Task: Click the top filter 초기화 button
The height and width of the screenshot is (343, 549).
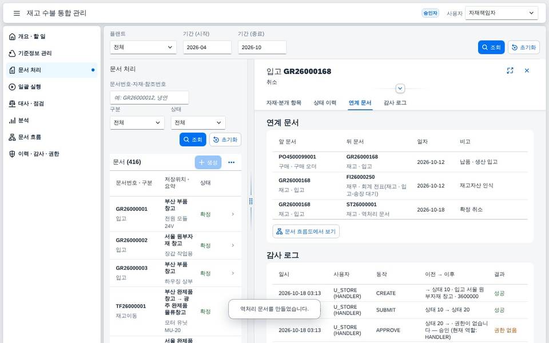Action: 524,47
